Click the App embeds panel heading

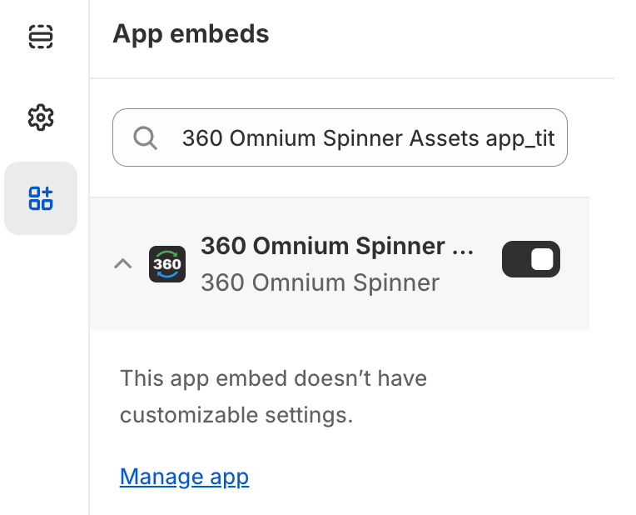191,34
